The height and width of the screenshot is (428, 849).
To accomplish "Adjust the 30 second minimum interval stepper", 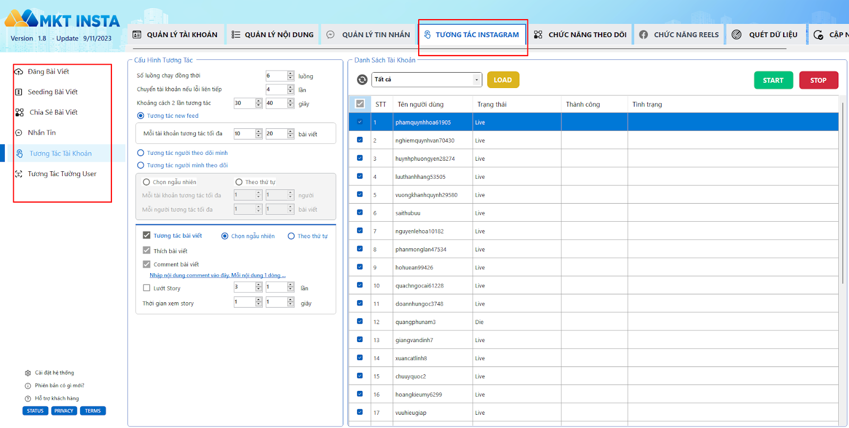I will pos(258,103).
